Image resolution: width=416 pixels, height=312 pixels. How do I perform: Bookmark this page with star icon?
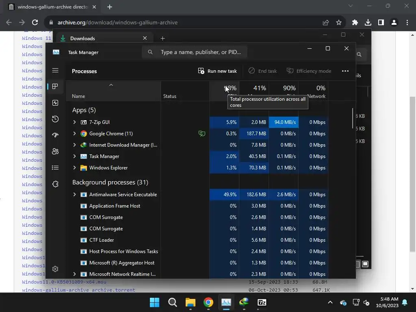339,23
